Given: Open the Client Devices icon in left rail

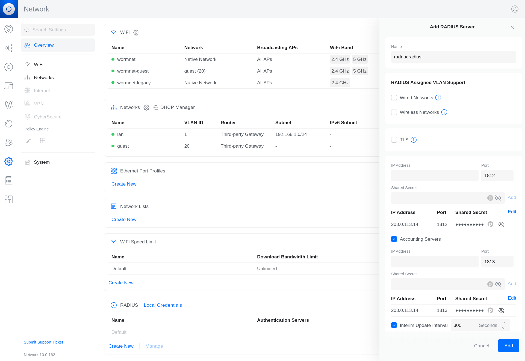Looking at the screenshot, I should pyautogui.click(x=9, y=86).
